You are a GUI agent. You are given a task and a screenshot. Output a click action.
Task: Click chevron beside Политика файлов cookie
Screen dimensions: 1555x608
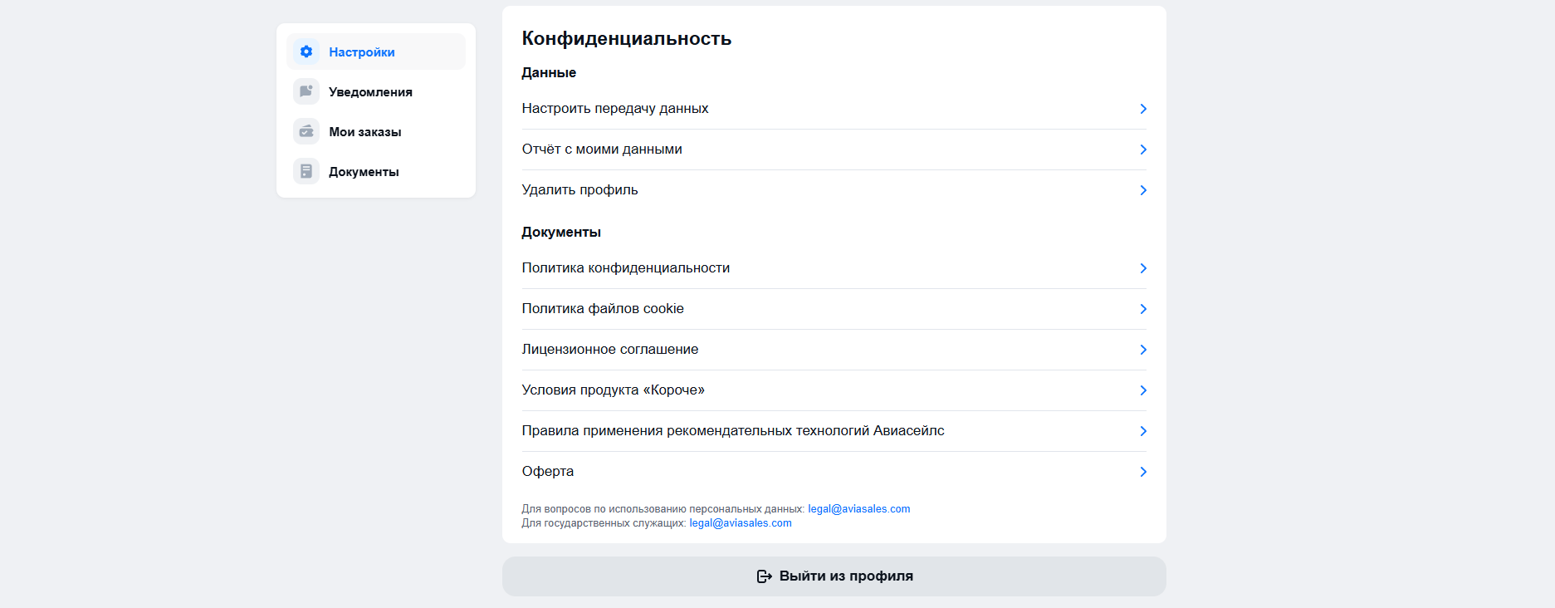[x=1143, y=309]
